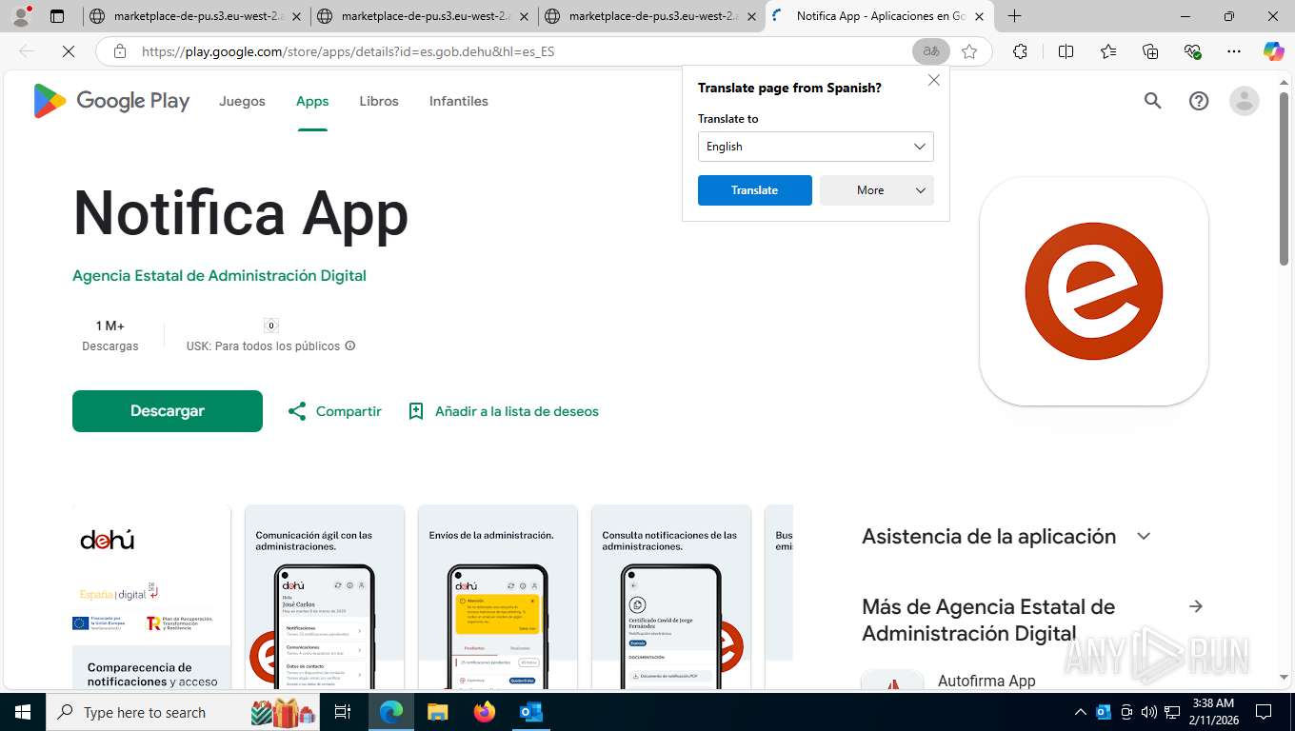Click the page vertical scrollbar thumb
This screenshot has width=1295, height=731.
pos(1285,178)
